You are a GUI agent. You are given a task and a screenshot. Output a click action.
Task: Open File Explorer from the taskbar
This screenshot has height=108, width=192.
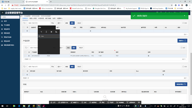(24, 106)
